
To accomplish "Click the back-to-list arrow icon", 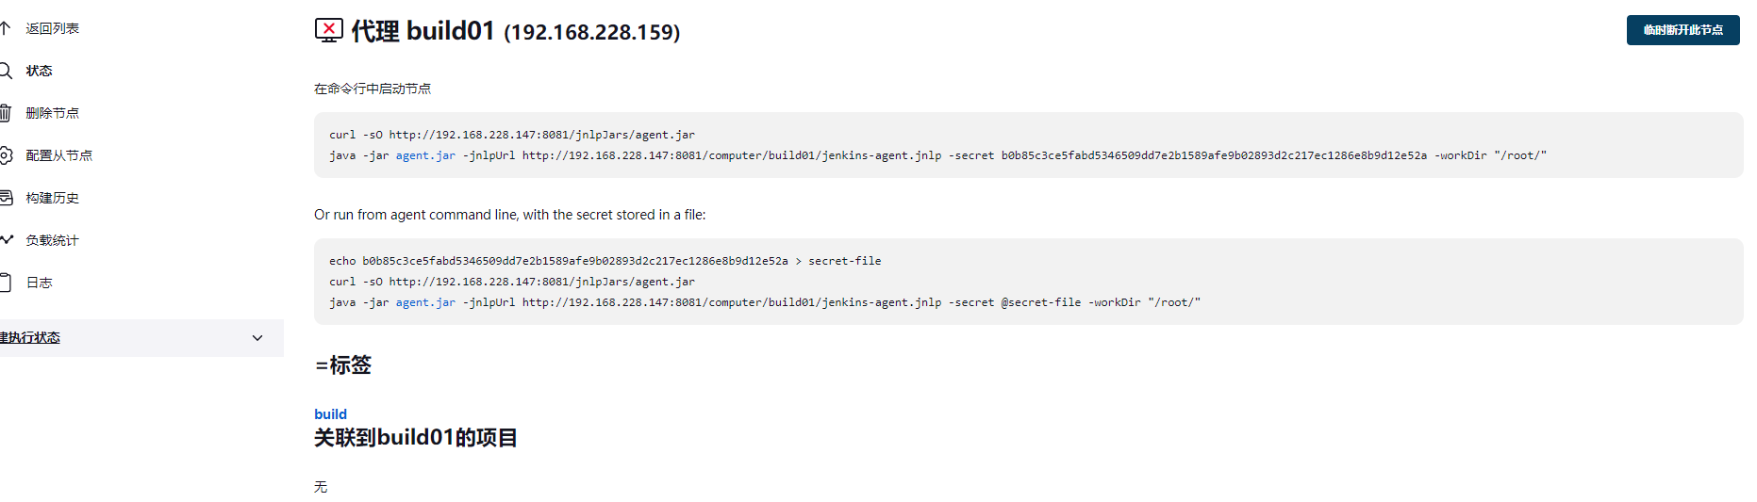I will 5,28.
